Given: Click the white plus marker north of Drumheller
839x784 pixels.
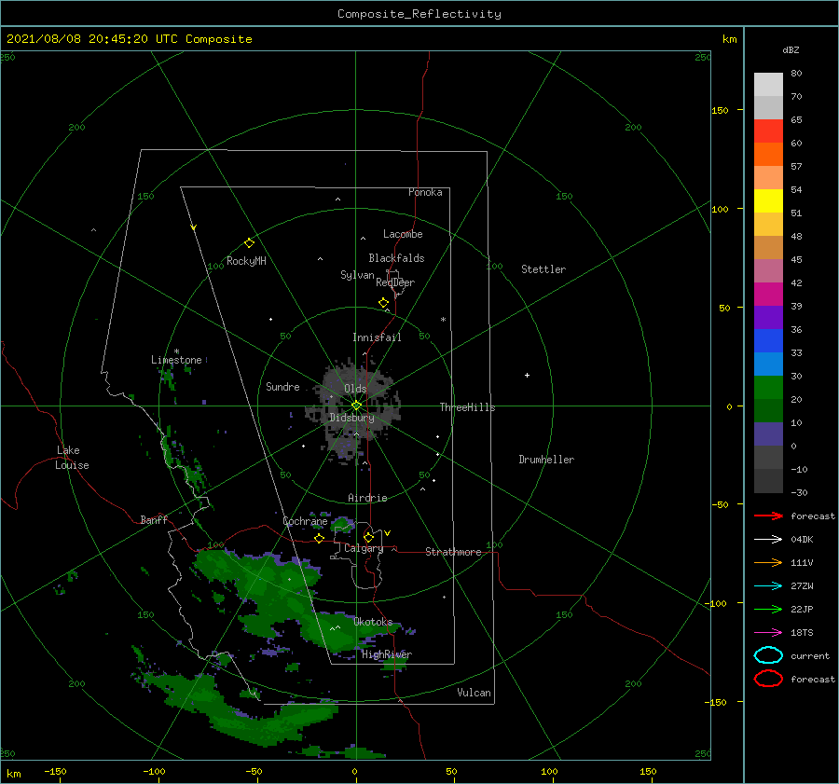Looking at the screenshot, I should (x=527, y=375).
